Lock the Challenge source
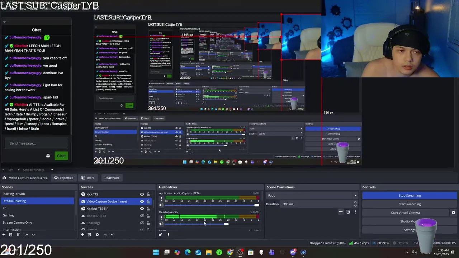 pyautogui.click(x=148, y=223)
